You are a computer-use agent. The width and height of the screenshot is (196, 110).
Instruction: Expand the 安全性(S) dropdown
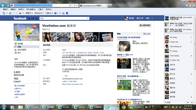click(x=39, y=13)
